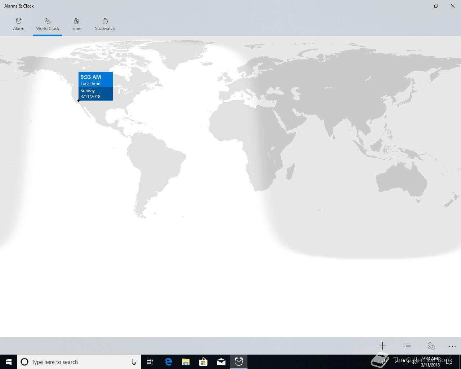Screen dimensions: 461x369
Task: Select the World Clock tab
Action: coord(48,25)
